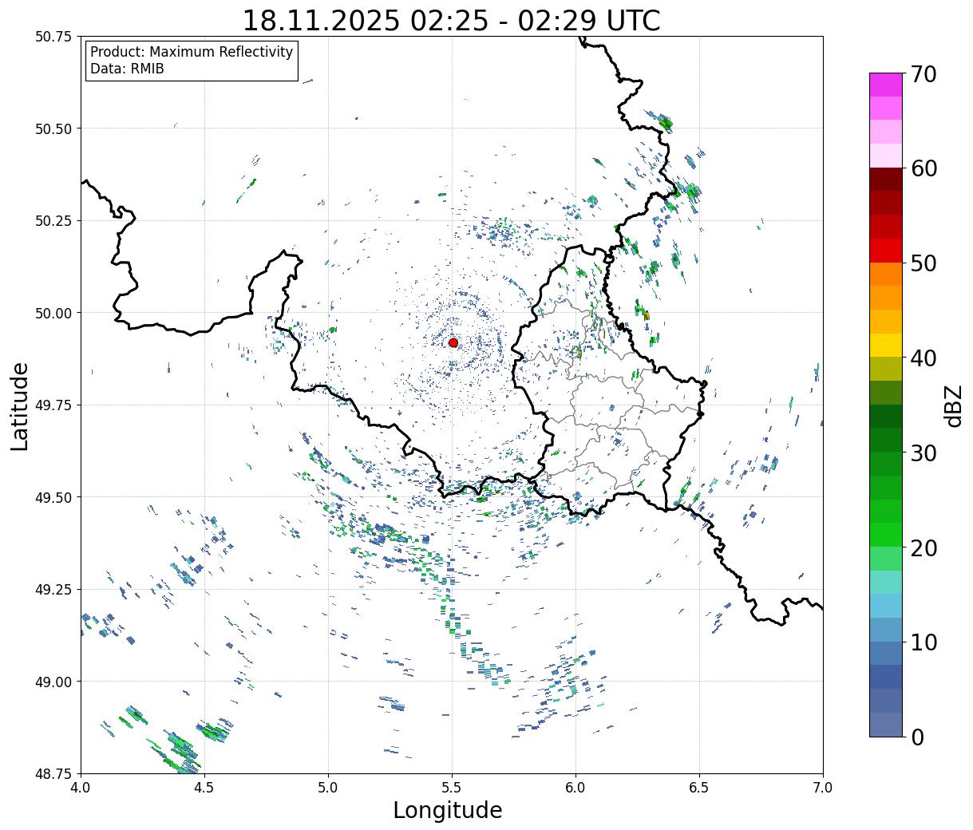
Task: Click the colorbar tick label 10
Action: [924, 642]
